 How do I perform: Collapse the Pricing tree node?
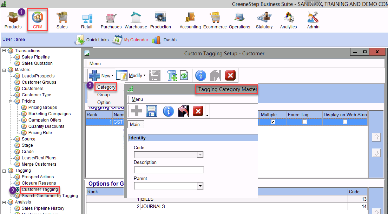[x=11, y=101]
